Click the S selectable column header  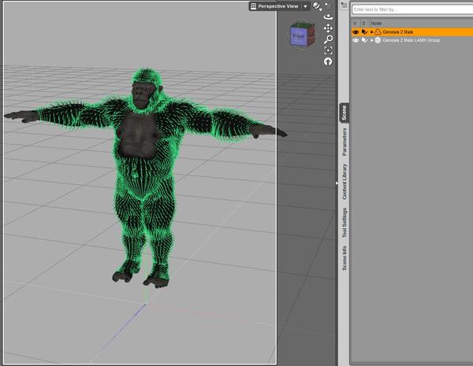pyautogui.click(x=363, y=23)
